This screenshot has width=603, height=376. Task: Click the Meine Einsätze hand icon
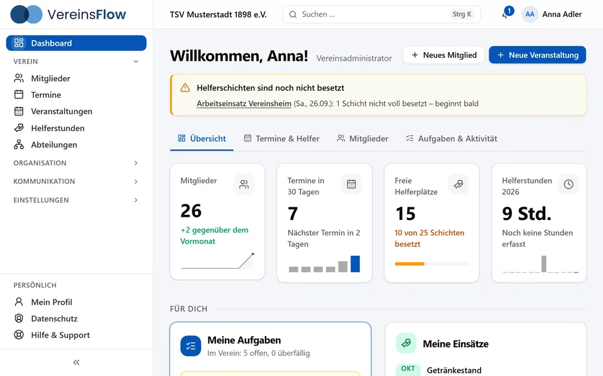[406, 343]
